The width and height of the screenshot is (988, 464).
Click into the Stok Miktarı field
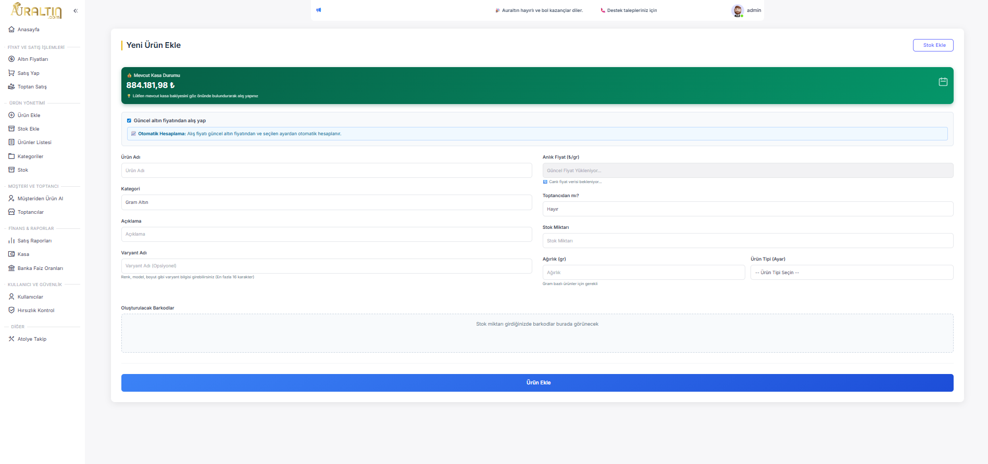pyautogui.click(x=747, y=241)
